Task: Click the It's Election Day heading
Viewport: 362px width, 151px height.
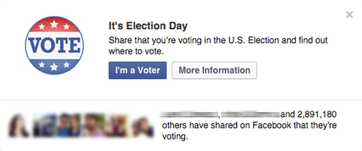Action: [x=148, y=26]
